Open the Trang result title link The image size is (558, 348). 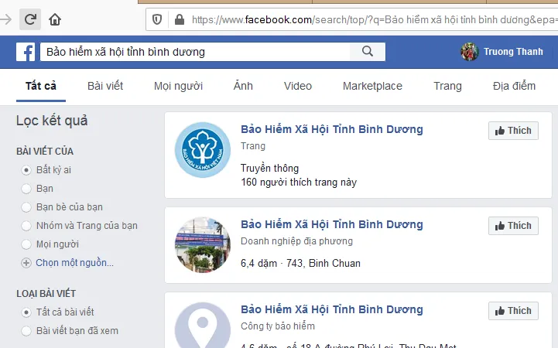pyautogui.click(x=332, y=129)
